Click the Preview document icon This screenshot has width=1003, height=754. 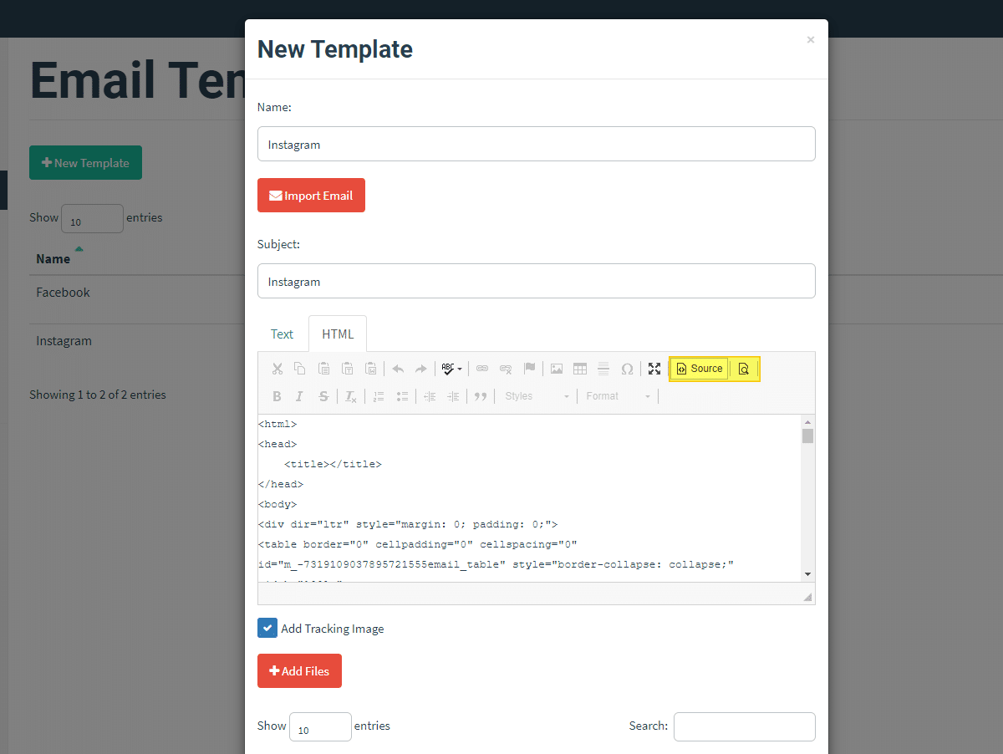[744, 369]
